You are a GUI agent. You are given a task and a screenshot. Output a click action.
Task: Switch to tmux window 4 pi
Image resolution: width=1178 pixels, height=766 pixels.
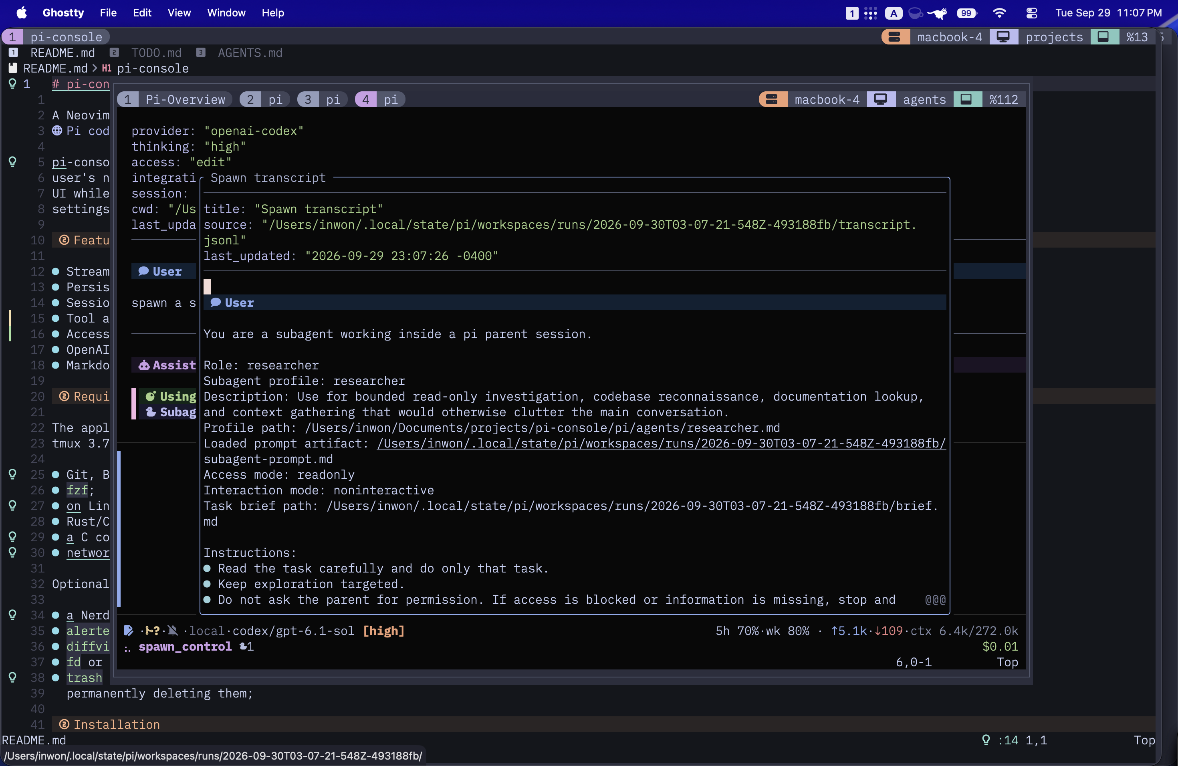tap(381, 99)
